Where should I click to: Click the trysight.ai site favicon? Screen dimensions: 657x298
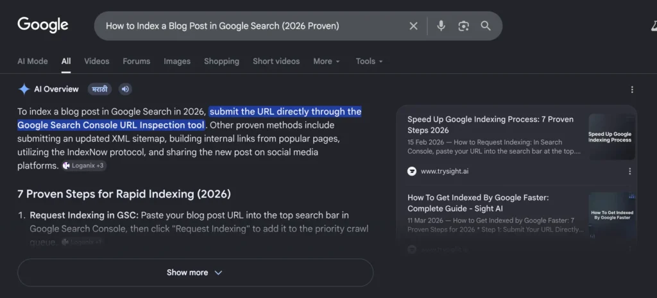[x=412, y=171]
